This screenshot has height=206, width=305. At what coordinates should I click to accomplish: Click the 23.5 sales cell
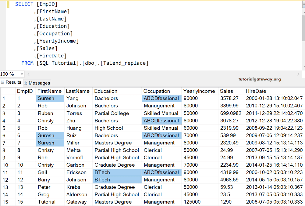coord(231,194)
